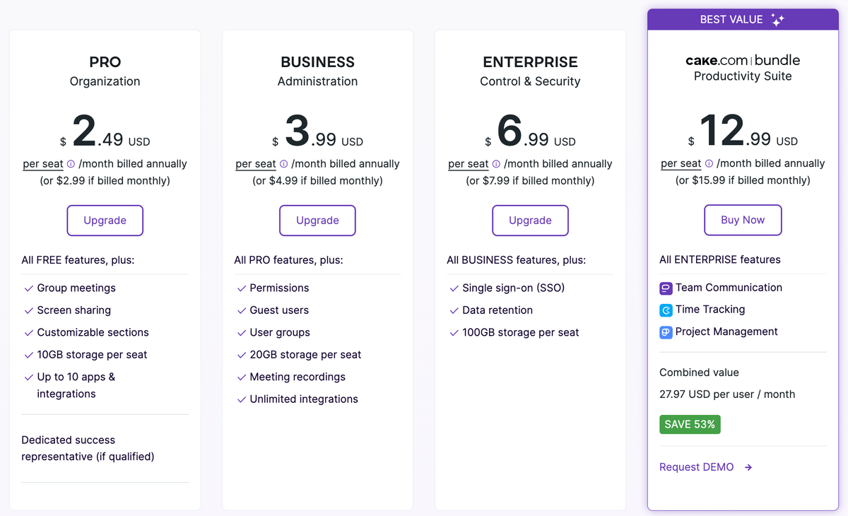Viewport: 848px width, 516px height.
Task: Select the checkmark next to Group meetings
Action: (28, 288)
